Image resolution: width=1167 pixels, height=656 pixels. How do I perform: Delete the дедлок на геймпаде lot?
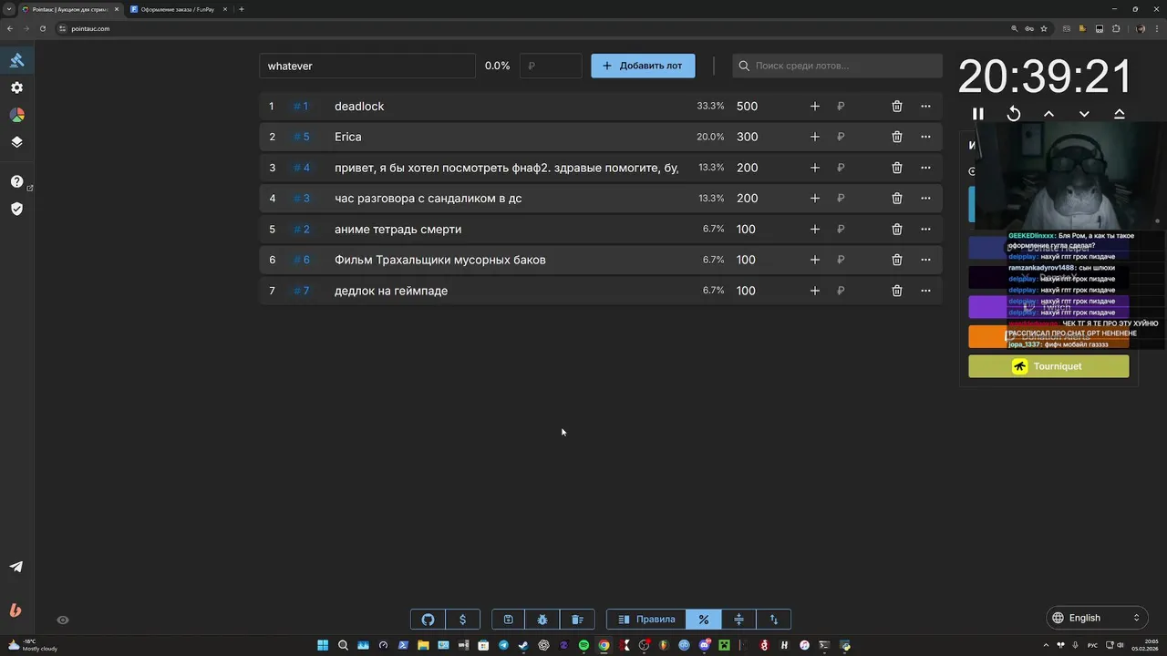pos(897,291)
